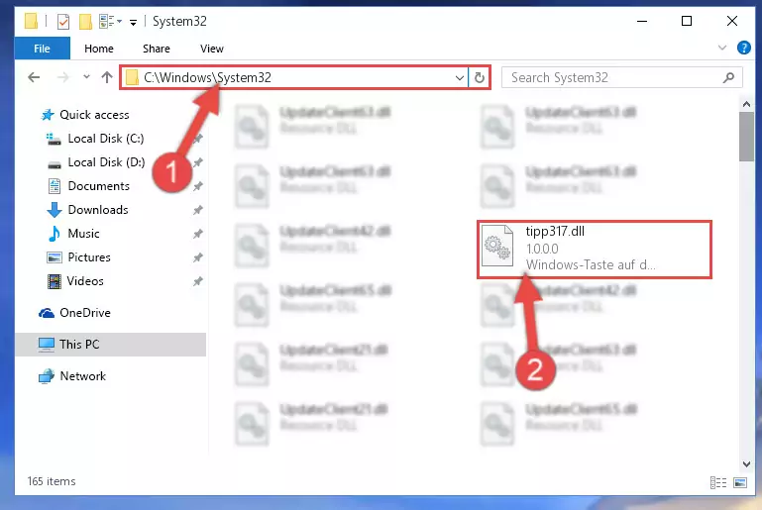
Task: Click the Pictures folder icon
Action: pyautogui.click(x=54, y=257)
